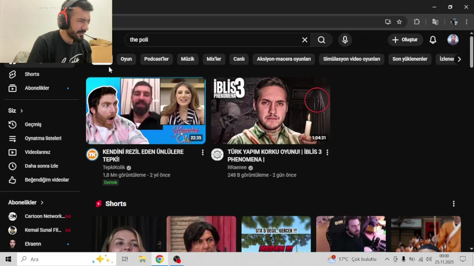Open Task View in taskbar
The width and height of the screenshot is (474, 266).
[125, 259]
